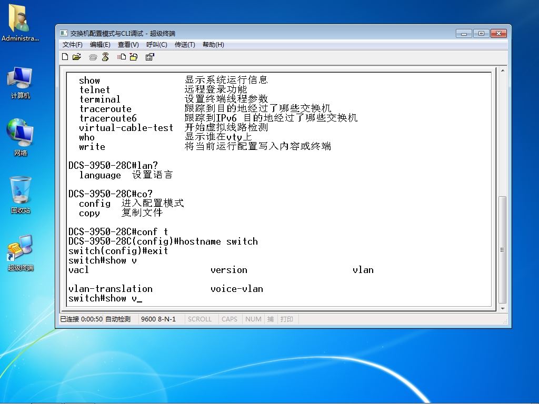539x404 pixels.
Task: Select the 网络 desktop icon
Action: (21, 137)
